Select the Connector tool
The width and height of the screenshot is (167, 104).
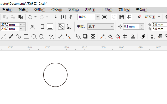(68, 36)
